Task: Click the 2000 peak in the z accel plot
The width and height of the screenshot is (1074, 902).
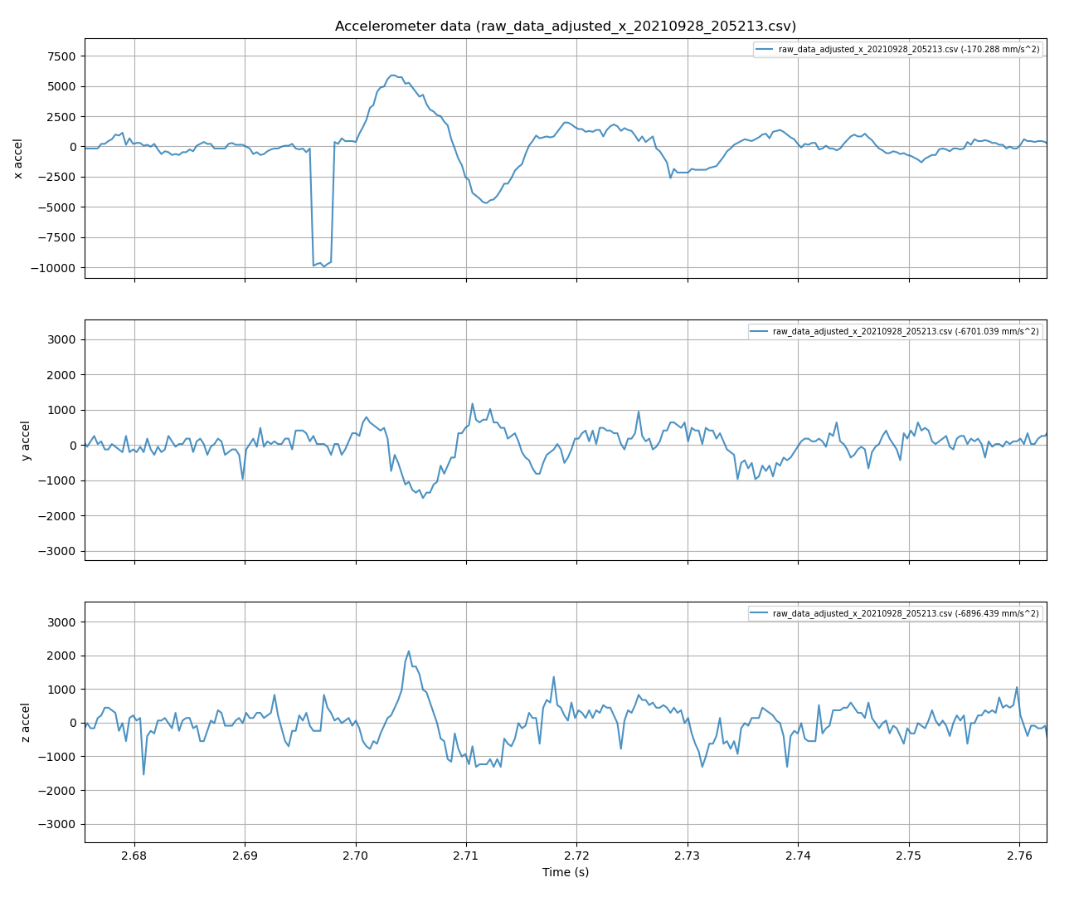Action: point(409,652)
